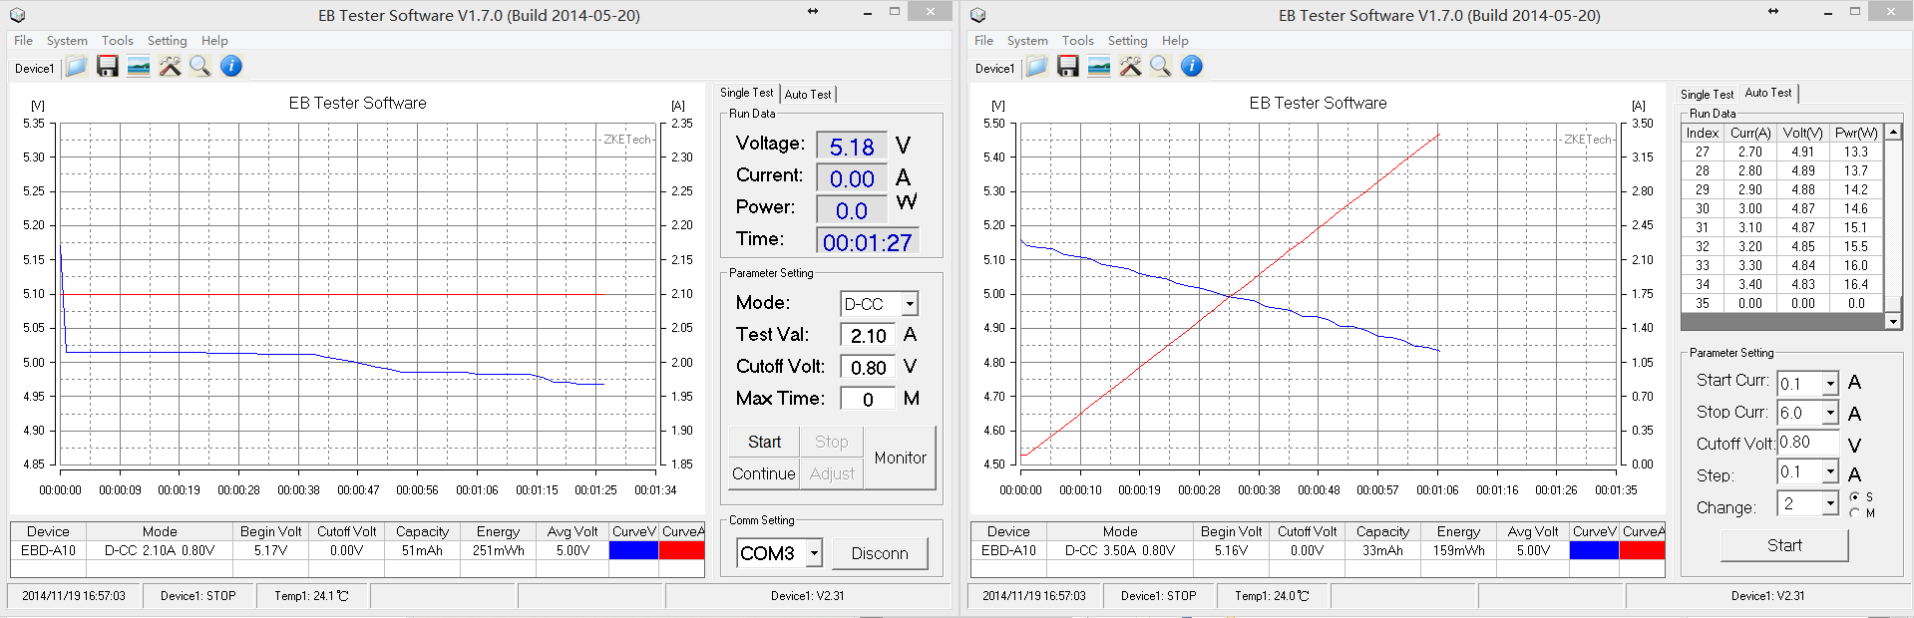1914x618 pixels.
Task: Click Capacity cell 51mAh in left window
Action: [x=422, y=550]
